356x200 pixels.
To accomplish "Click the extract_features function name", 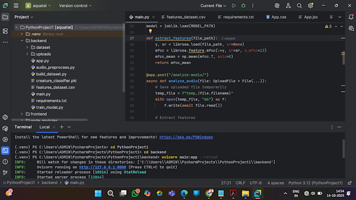I will pos(173,38).
